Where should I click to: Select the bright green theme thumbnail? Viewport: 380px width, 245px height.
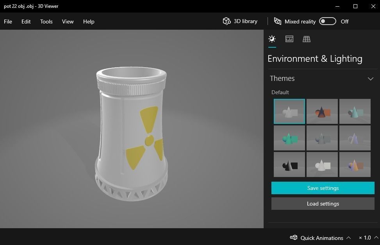tap(289, 138)
